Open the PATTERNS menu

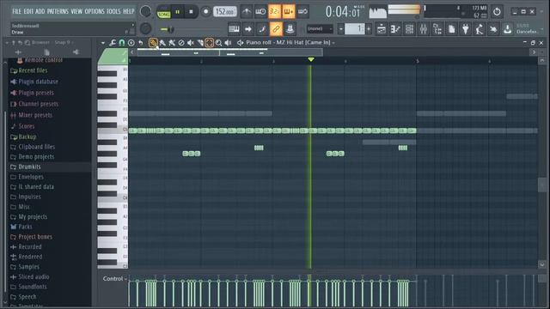58,11
